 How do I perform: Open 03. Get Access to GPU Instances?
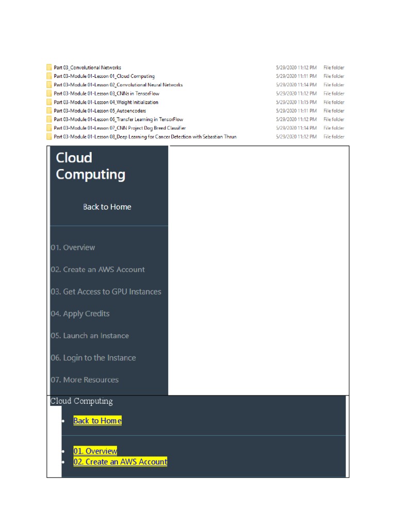106,292
